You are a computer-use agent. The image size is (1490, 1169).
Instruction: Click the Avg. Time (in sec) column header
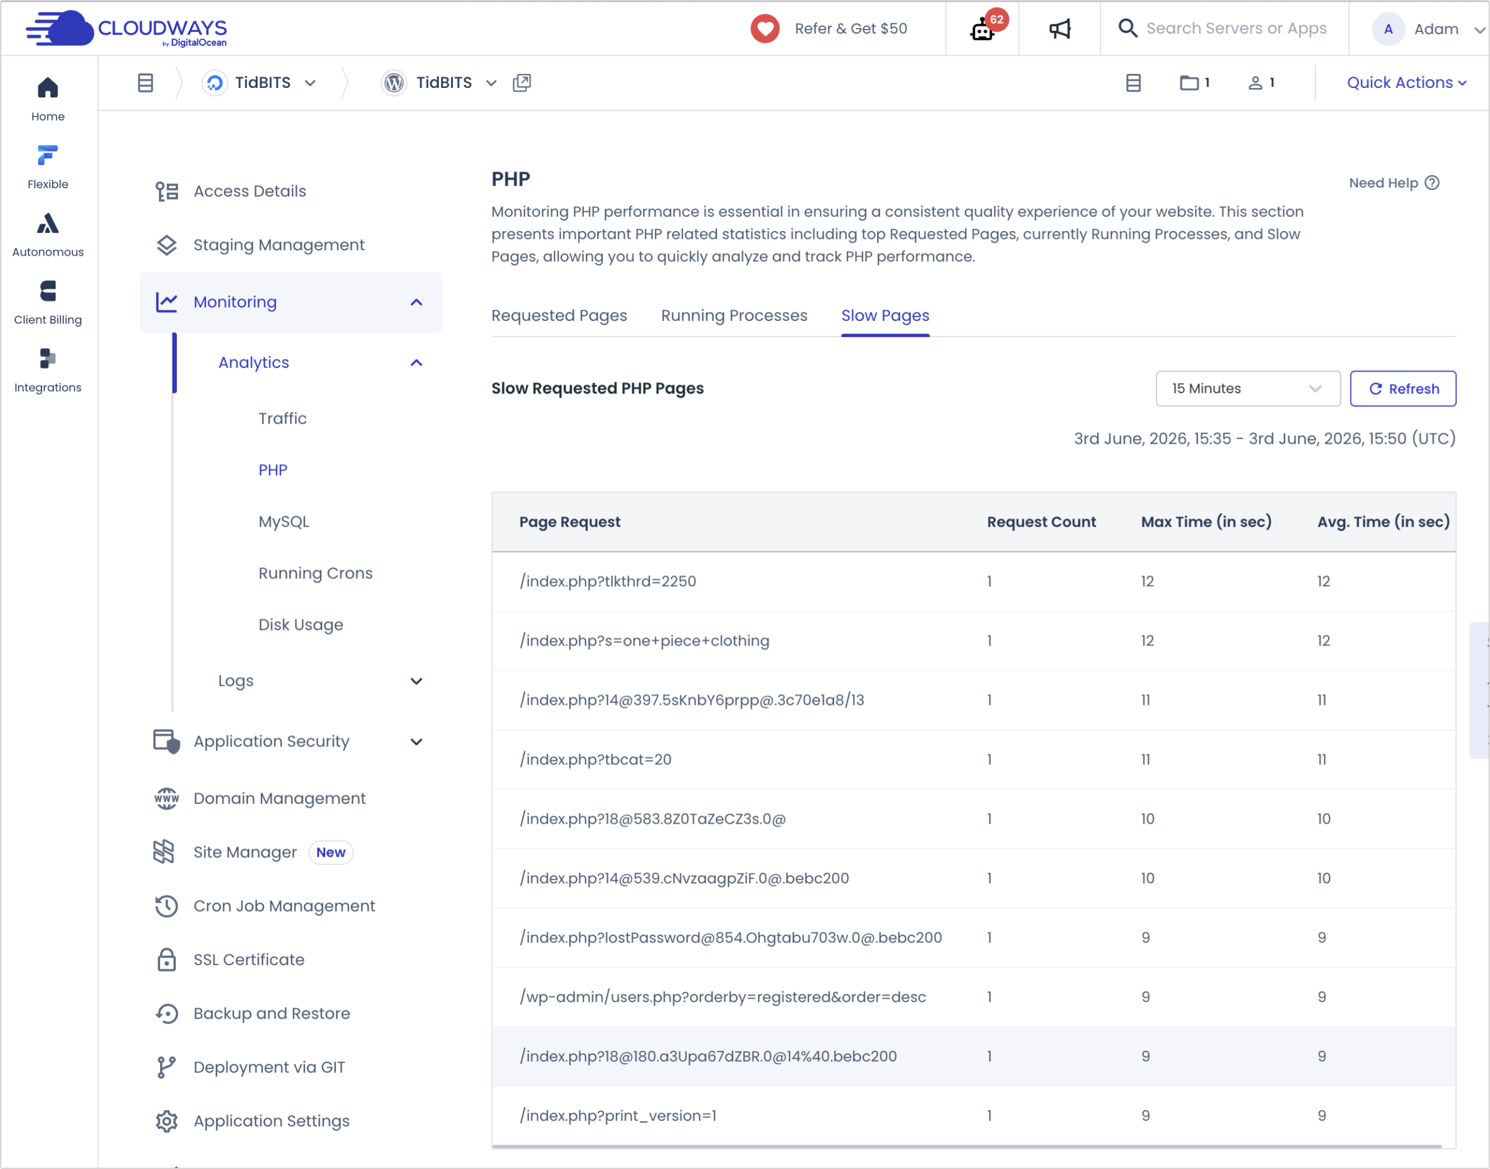tap(1383, 522)
